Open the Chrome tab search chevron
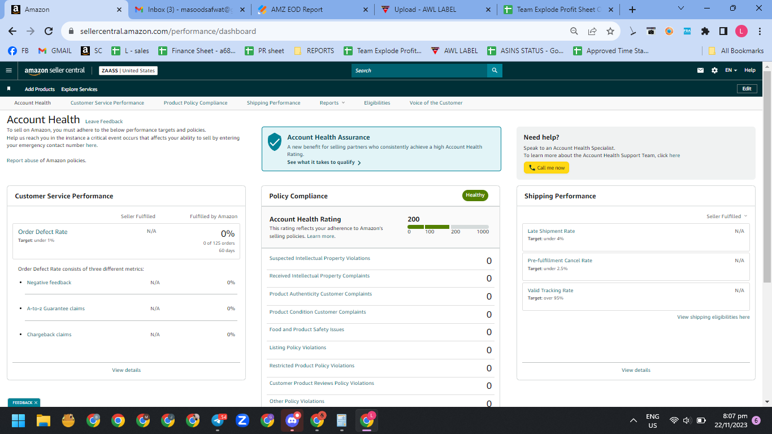Viewport: 772px width, 434px height. 680,8
